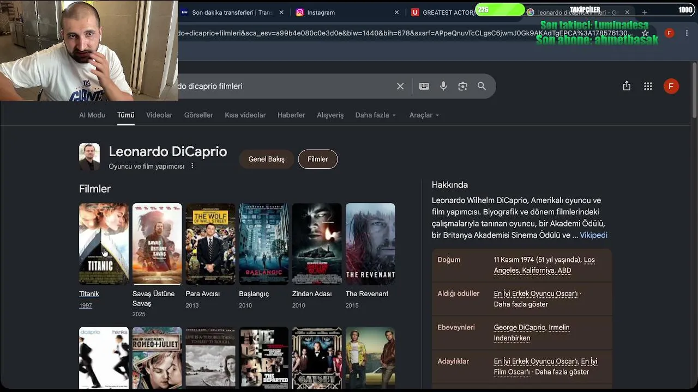The image size is (698, 392).
Task: Open the Google apps grid
Action: click(648, 86)
